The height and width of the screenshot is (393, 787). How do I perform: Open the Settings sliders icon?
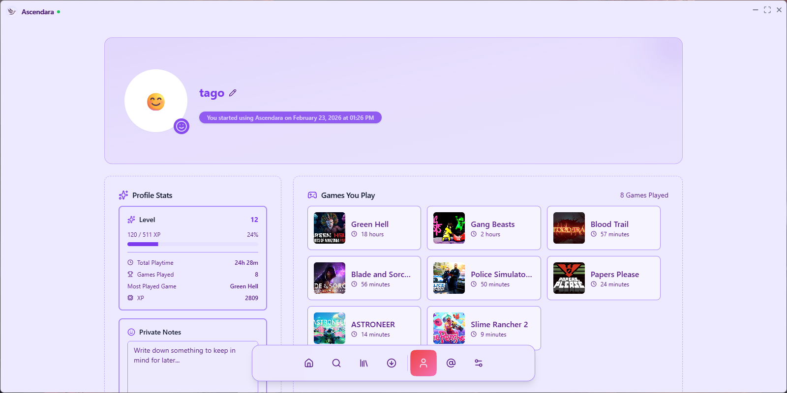click(x=479, y=363)
